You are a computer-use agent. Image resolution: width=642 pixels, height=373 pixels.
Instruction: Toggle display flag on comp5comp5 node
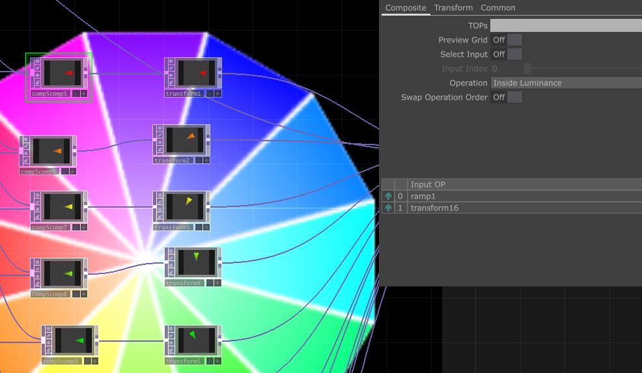[76, 93]
